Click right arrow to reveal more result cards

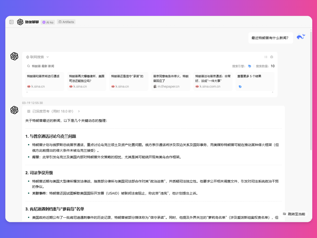coord(273,92)
